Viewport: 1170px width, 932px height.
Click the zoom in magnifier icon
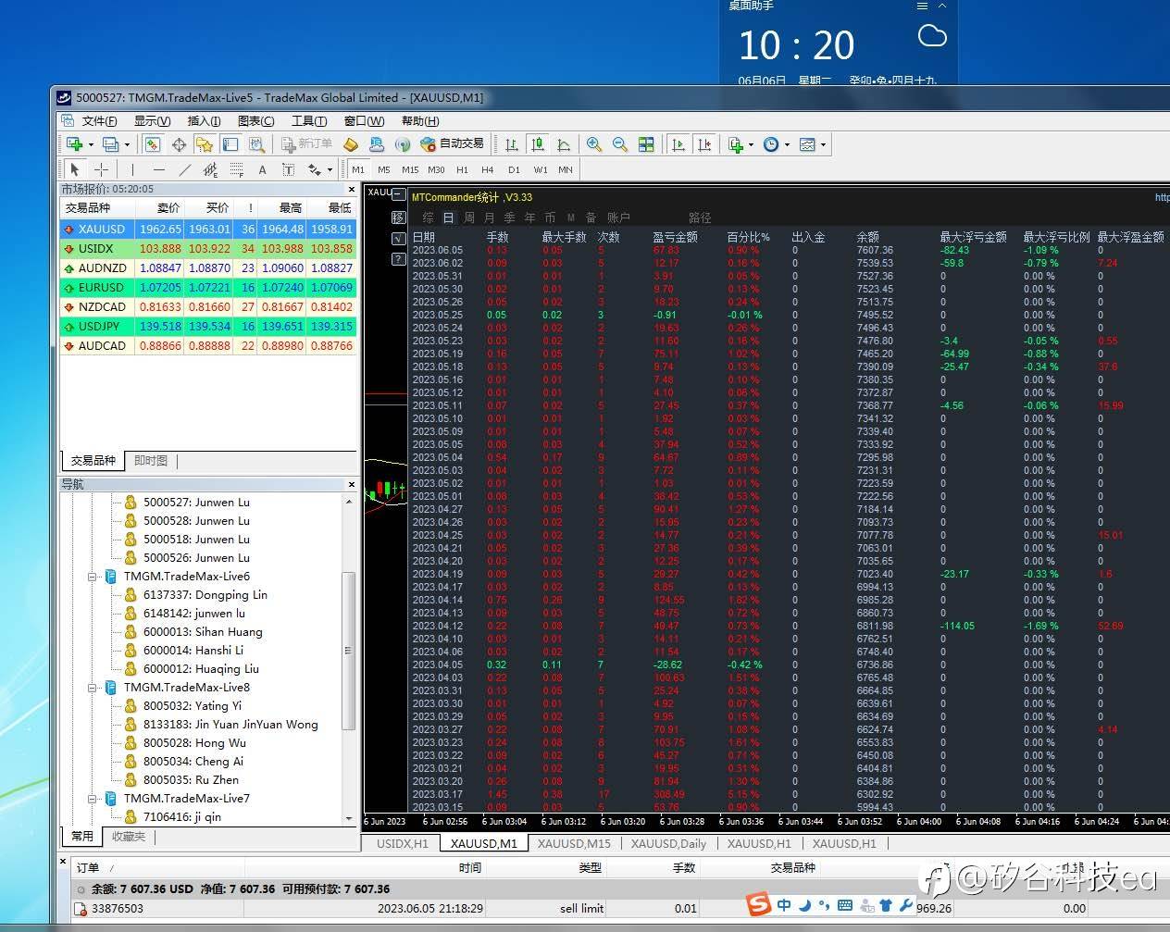(x=594, y=144)
